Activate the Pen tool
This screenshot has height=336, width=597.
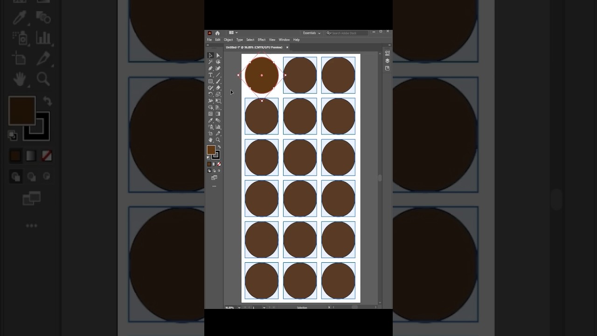click(x=210, y=68)
